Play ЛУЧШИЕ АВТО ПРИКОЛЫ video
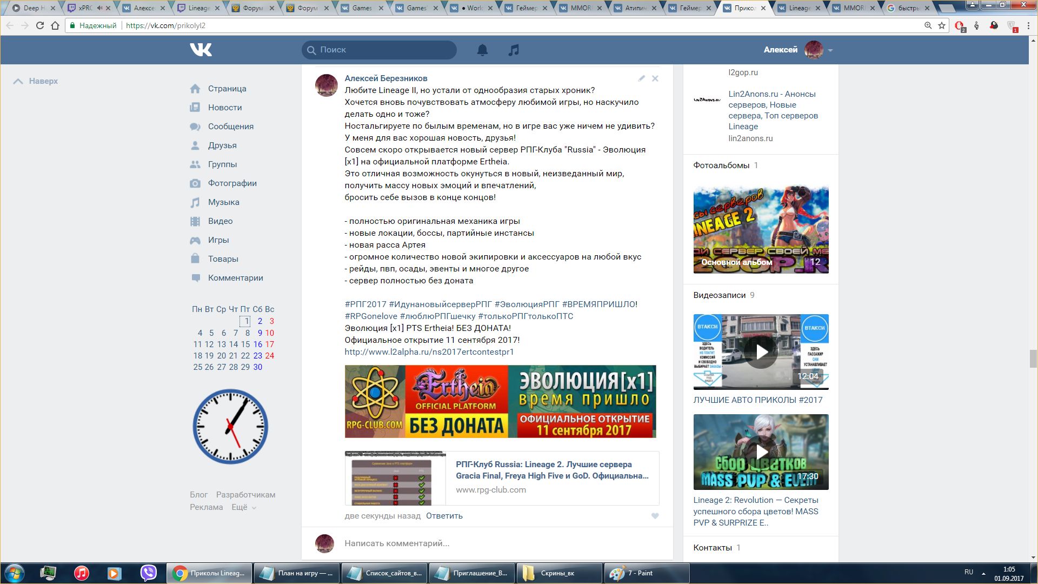Screen dimensions: 1038x584 pos(761,352)
